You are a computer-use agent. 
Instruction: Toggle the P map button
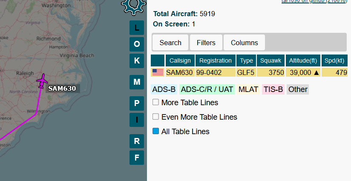pos(137,103)
